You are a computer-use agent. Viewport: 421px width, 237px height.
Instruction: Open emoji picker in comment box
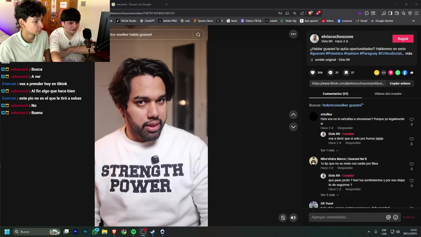point(396,217)
